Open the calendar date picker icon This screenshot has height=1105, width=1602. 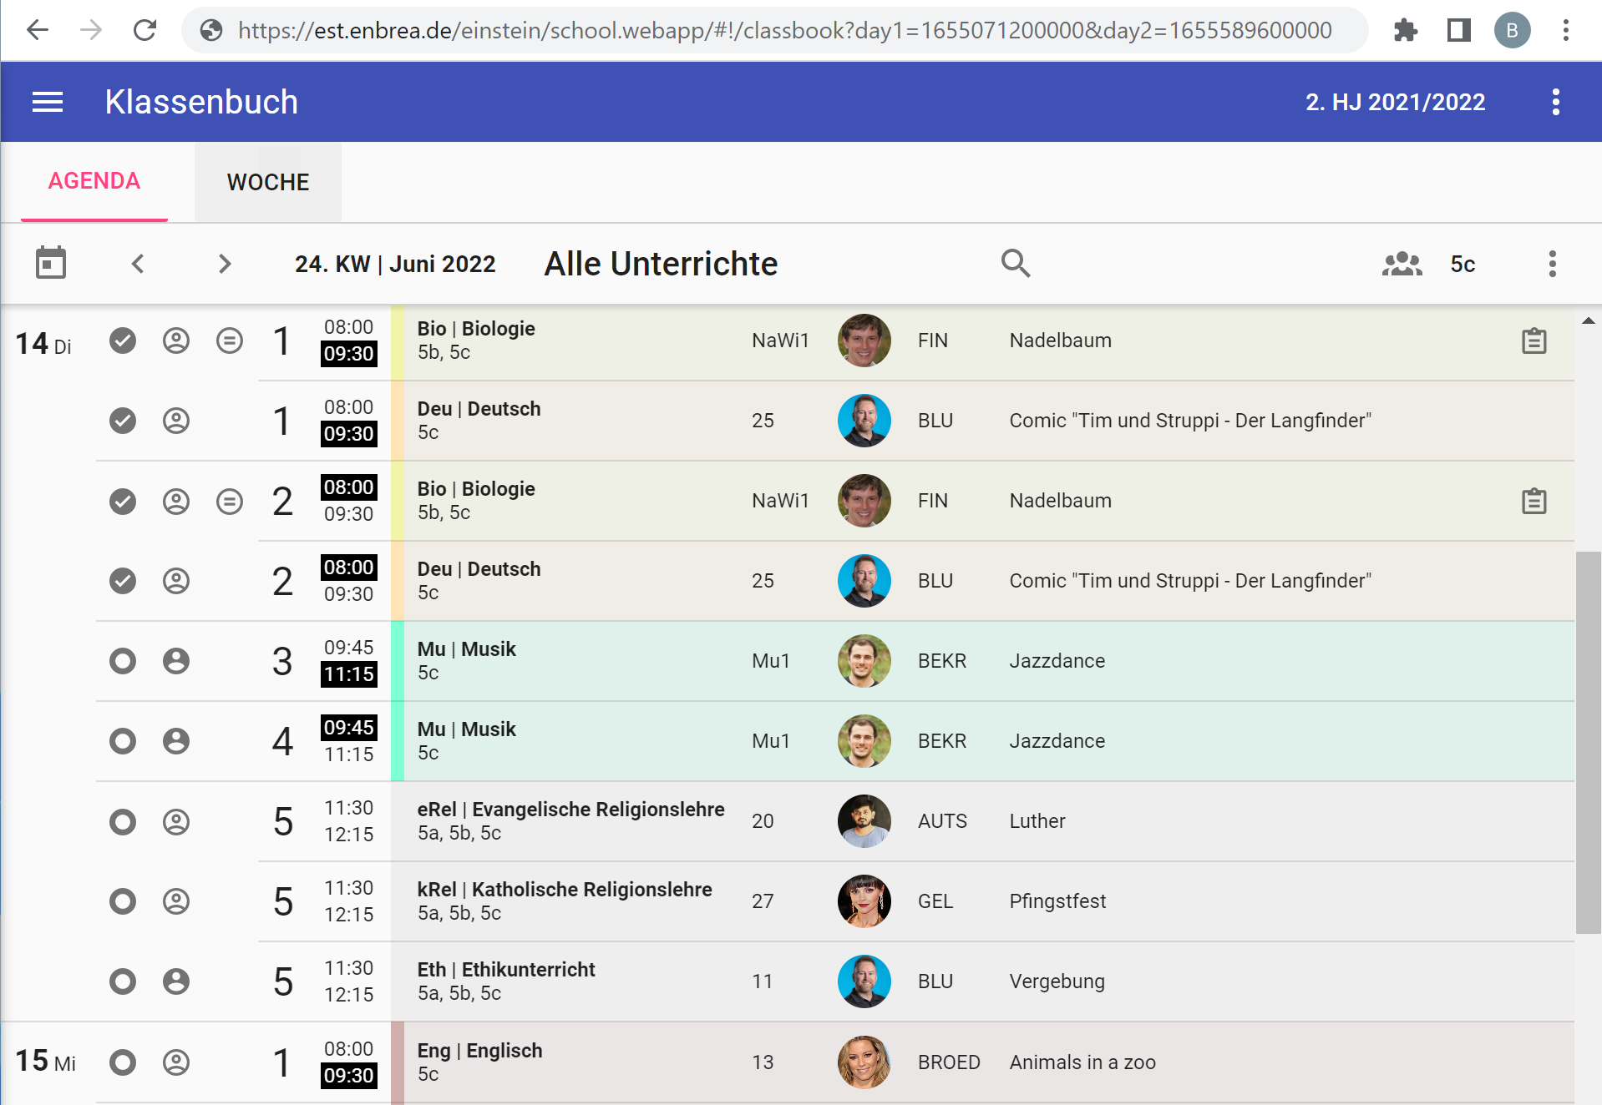point(51,263)
